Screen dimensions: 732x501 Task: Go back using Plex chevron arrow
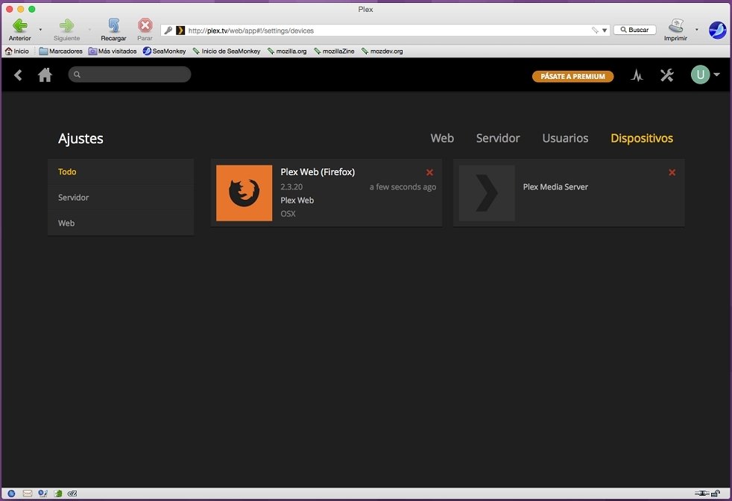(x=18, y=75)
